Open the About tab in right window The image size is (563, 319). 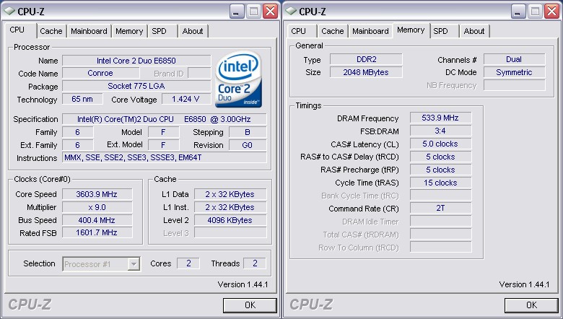tap(474, 31)
